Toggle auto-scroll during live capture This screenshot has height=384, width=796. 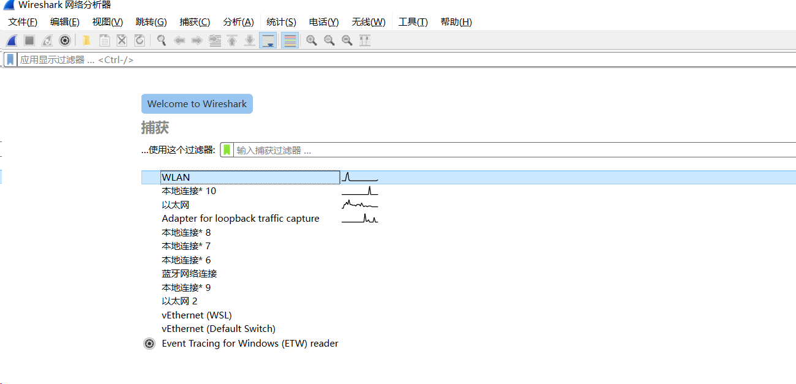[x=268, y=40]
